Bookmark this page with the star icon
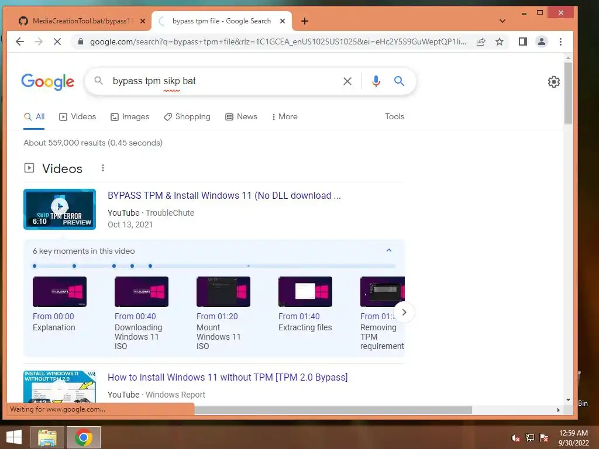The width and height of the screenshot is (599, 449). point(500,42)
